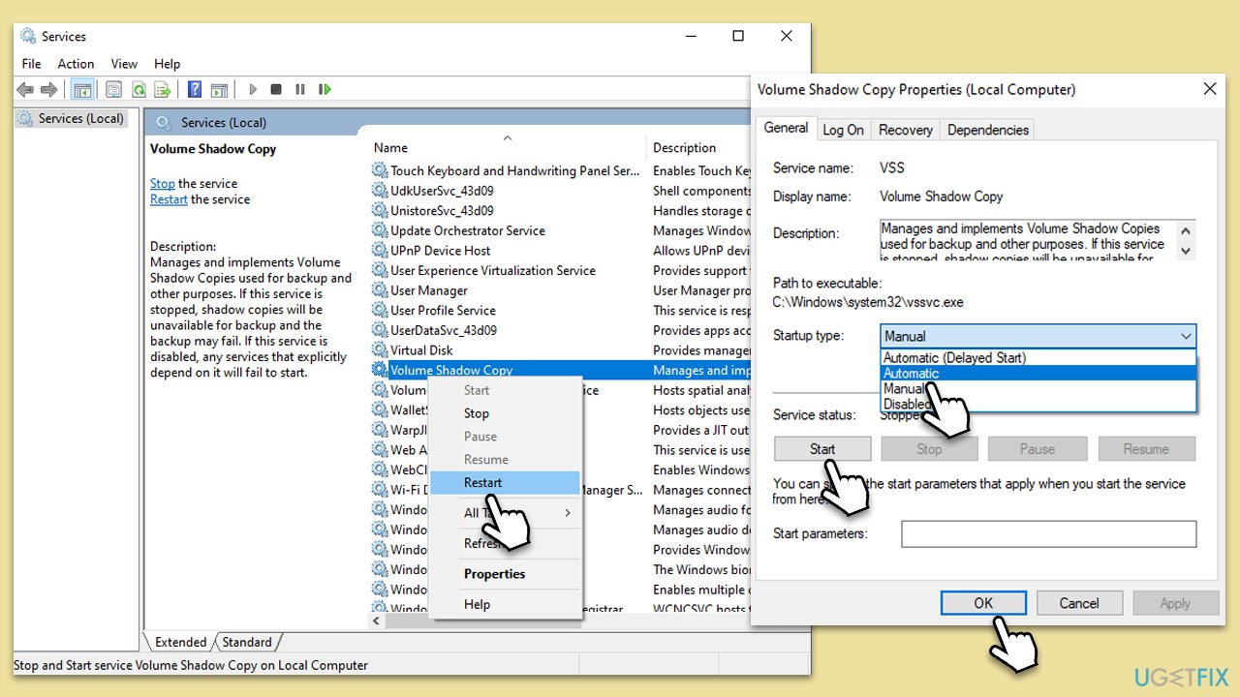Click gear icon beside UPnP Device Host
Screen dimensions: 1240x697
tap(380, 251)
